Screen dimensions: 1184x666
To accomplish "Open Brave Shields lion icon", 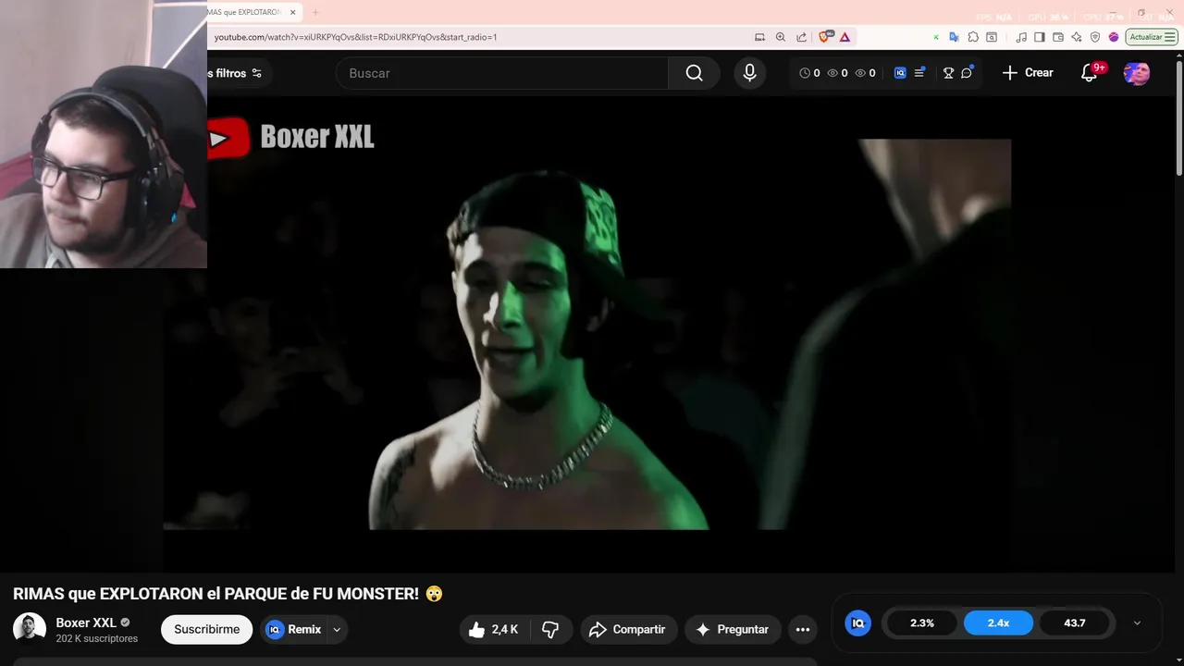I will [x=825, y=37].
